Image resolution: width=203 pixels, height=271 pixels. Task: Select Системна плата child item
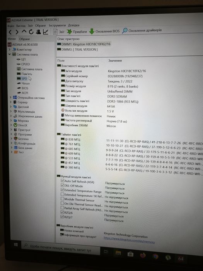(x=29, y=69)
